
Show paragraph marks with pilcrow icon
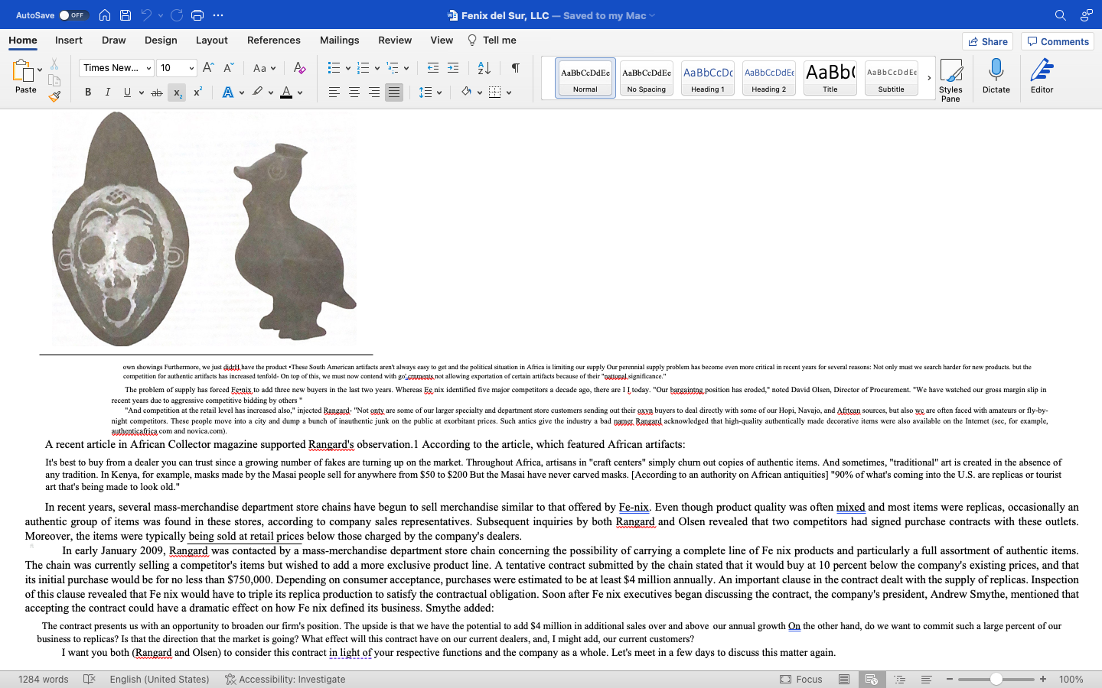click(515, 68)
